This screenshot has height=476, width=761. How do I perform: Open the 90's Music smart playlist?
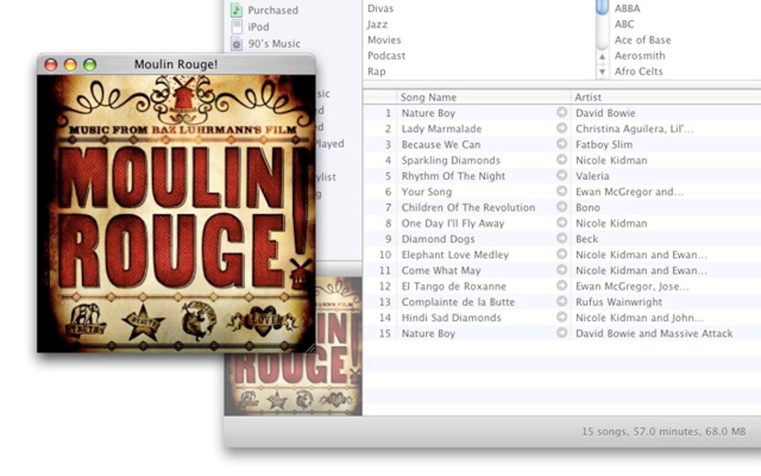click(x=275, y=44)
